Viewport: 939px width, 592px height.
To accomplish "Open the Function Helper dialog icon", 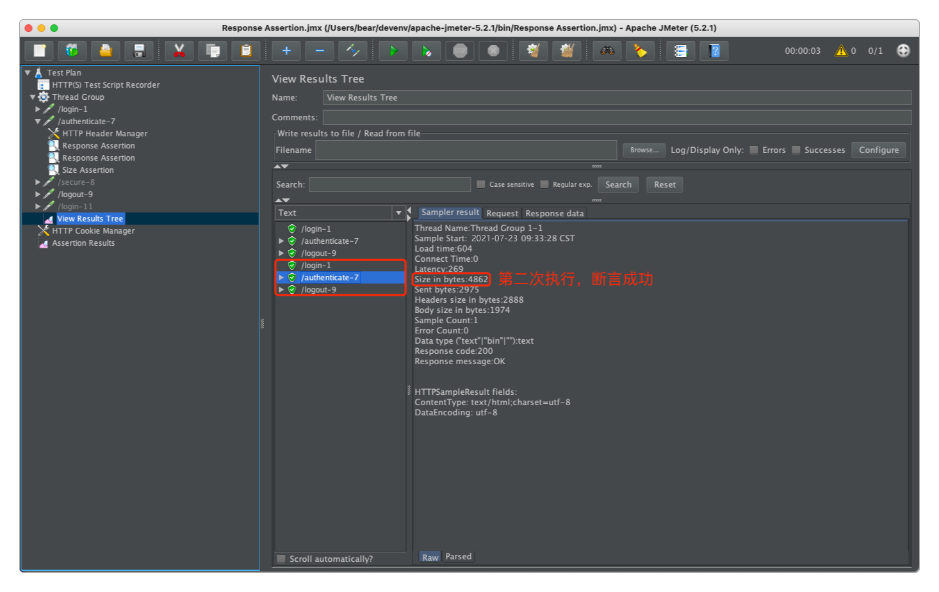I will click(681, 51).
